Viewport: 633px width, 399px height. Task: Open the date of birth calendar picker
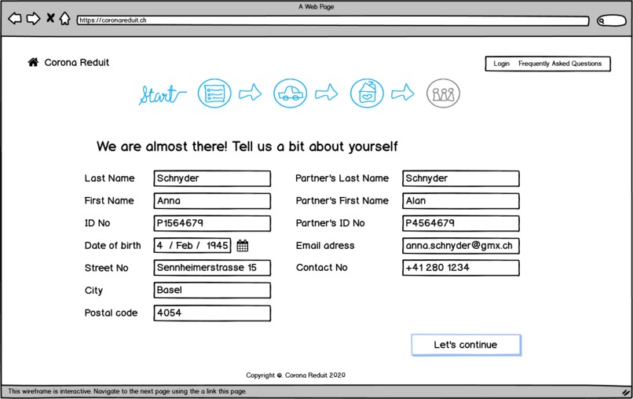(243, 246)
